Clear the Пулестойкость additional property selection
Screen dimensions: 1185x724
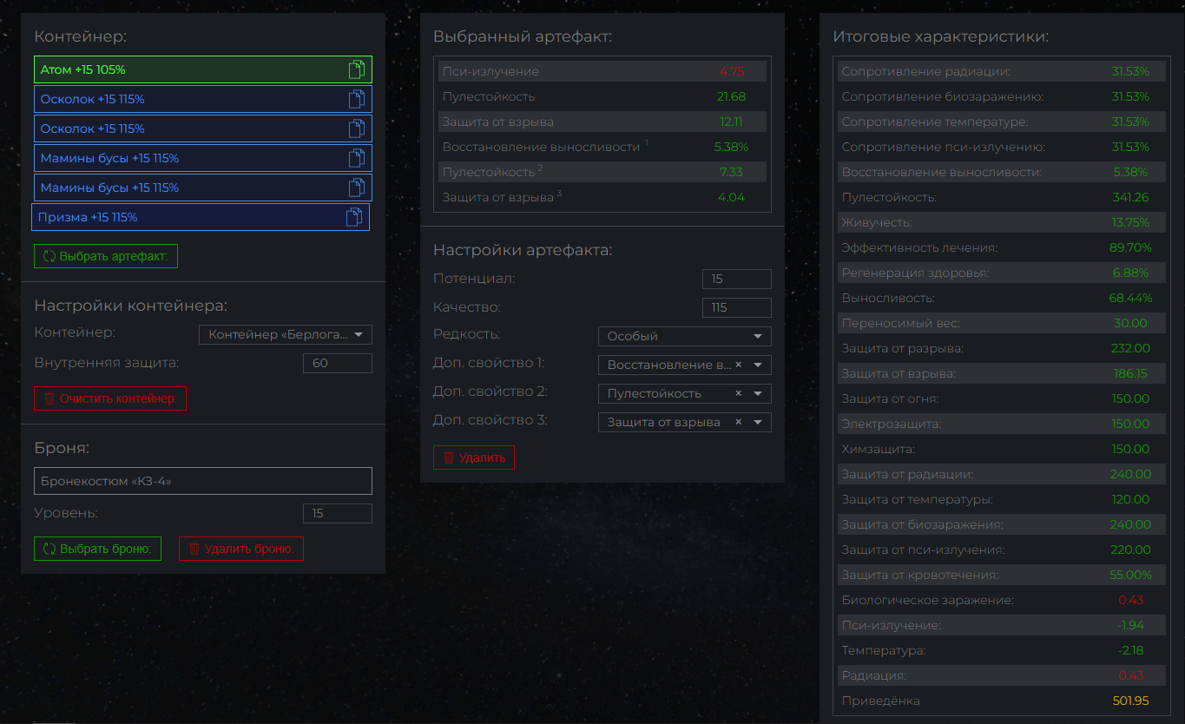coord(739,394)
